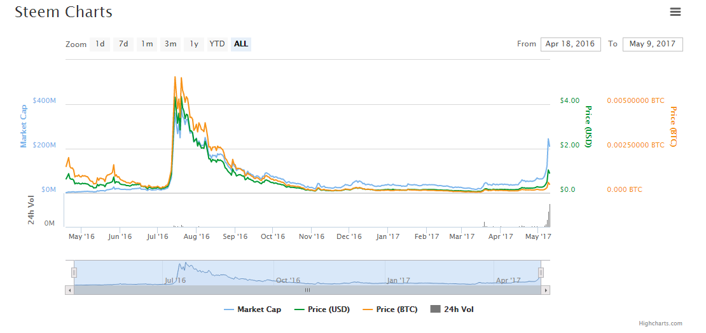Set zoom range to 3m

pos(170,44)
